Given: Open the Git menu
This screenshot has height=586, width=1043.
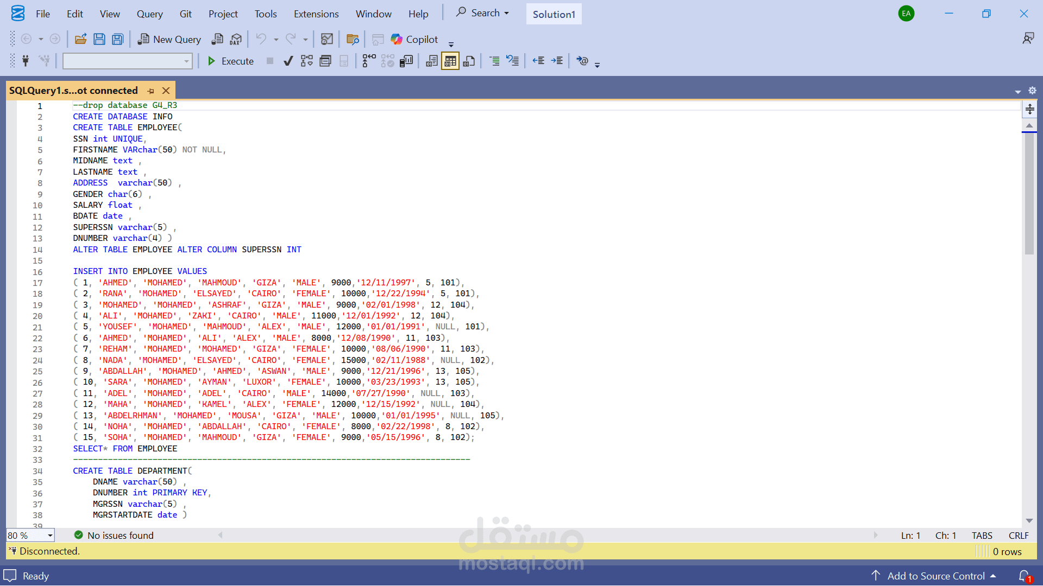Looking at the screenshot, I should coord(185,14).
